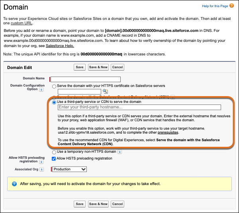The image size is (239, 213).
Task: Show info icon next to temporary non-HTTPS domain
Action: pos(120,152)
